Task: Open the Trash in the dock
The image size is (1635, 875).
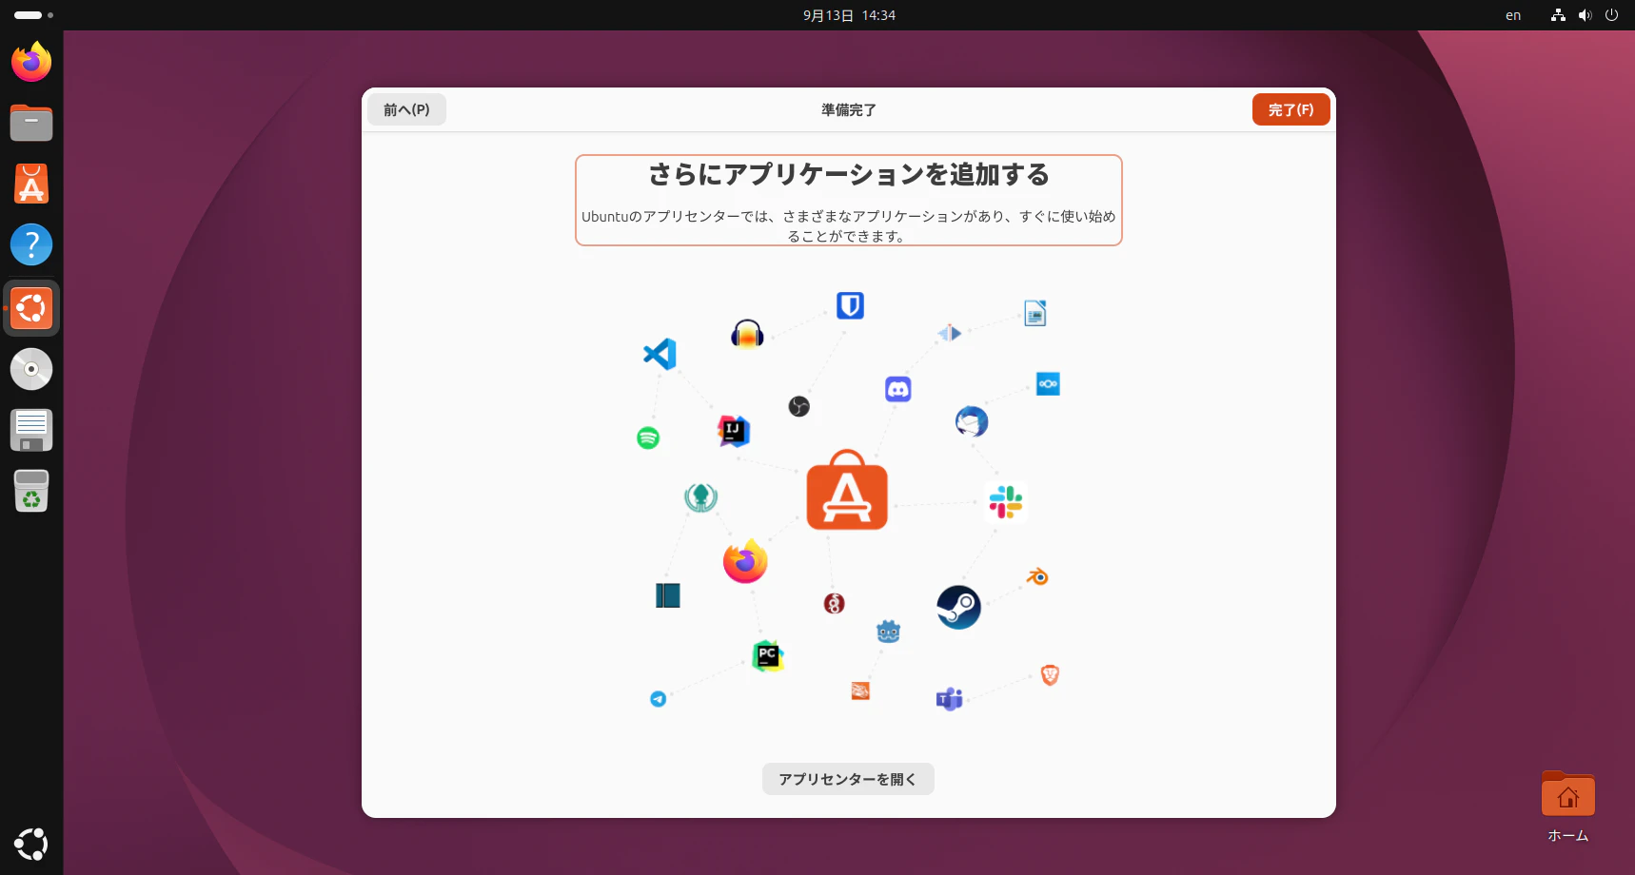Action: click(x=31, y=491)
